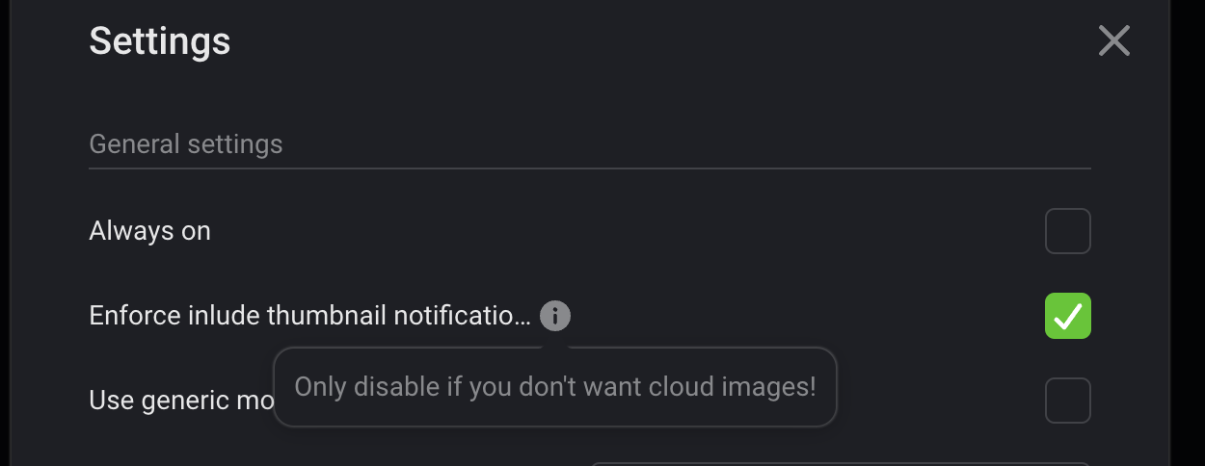The height and width of the screenshot is (466, 1205).
Task: Click the General settings section header
Action: (186, 144)
